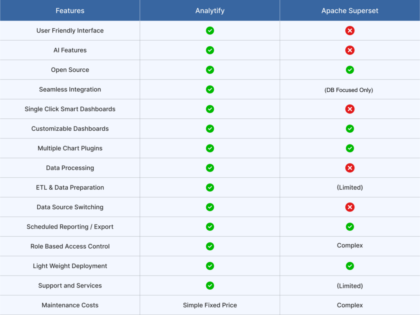This screenshot has height=315, width=420.
Task: Click Analytify check for Scheduled Reporting / Export
Action: [210, 227]
